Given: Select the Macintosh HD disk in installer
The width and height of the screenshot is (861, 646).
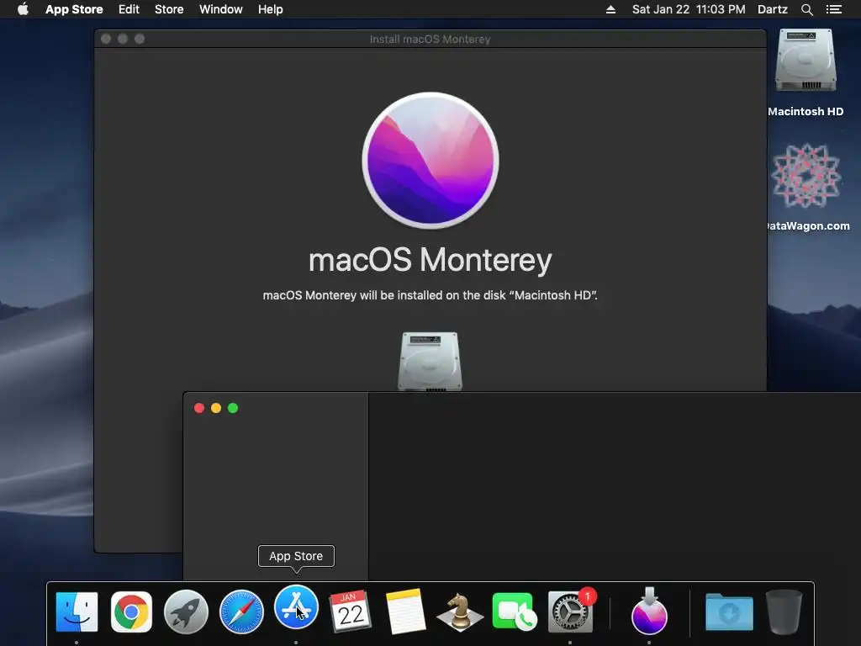Looking at the screenshot, I should (430, 361).
